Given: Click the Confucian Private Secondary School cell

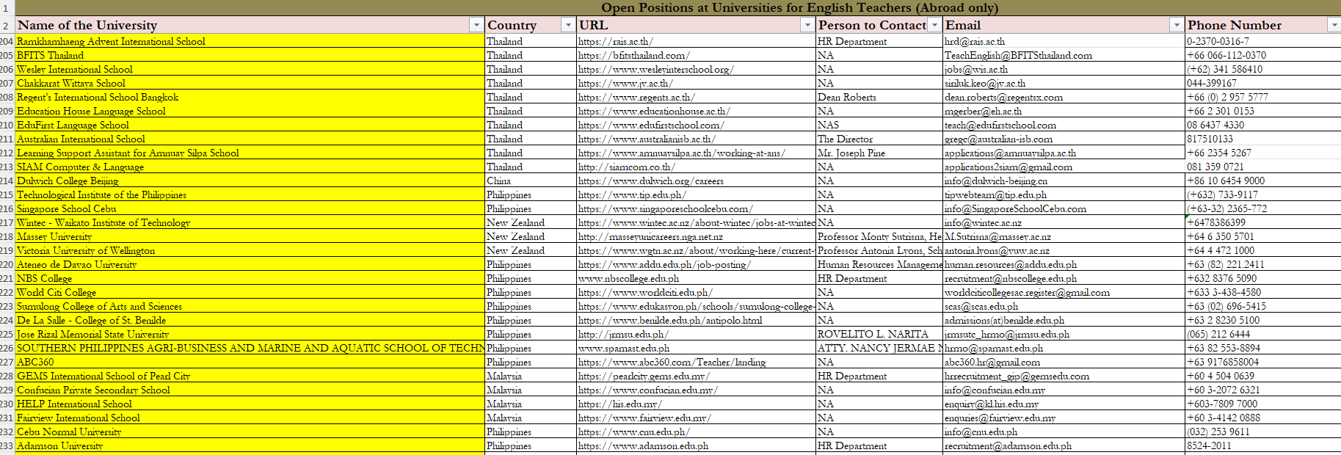Looking at the screenshot, I should tap(250, 390).
